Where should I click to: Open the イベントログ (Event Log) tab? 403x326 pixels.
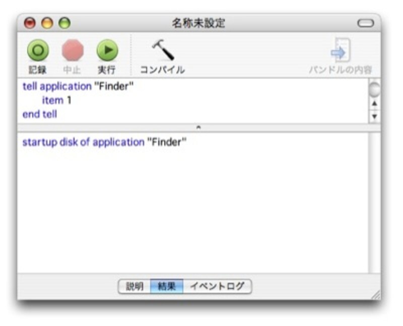[217, 287]
